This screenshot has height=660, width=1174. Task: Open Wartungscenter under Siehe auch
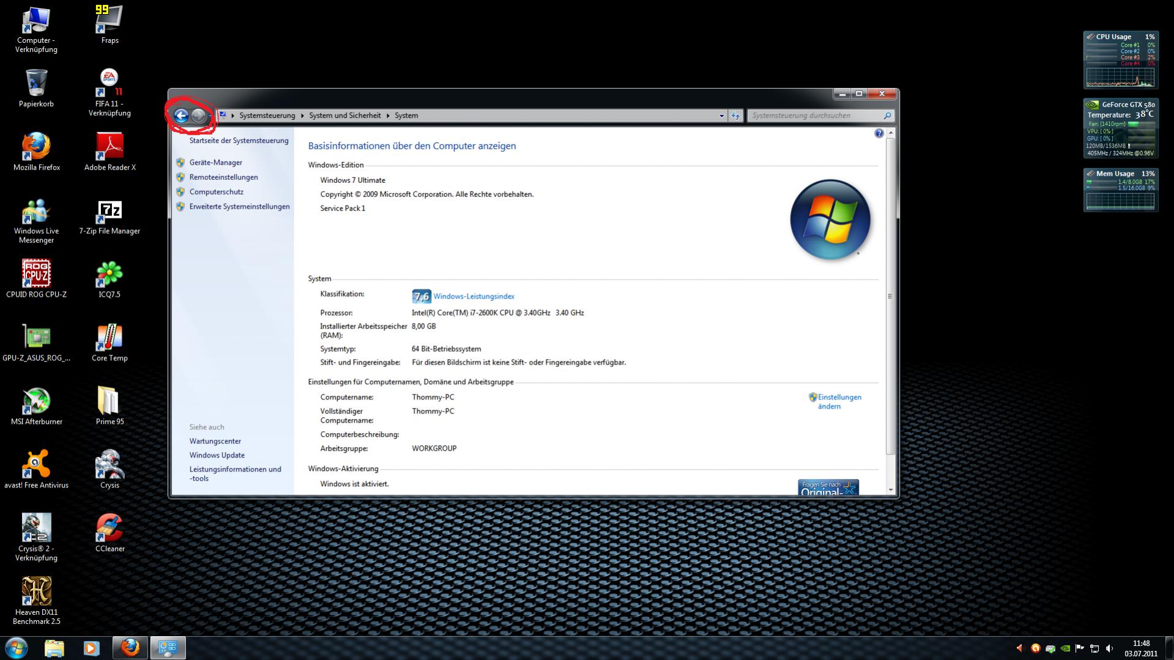tap(215, 442)
